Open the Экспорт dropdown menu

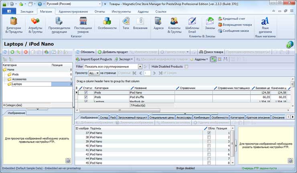coord(124,59)
